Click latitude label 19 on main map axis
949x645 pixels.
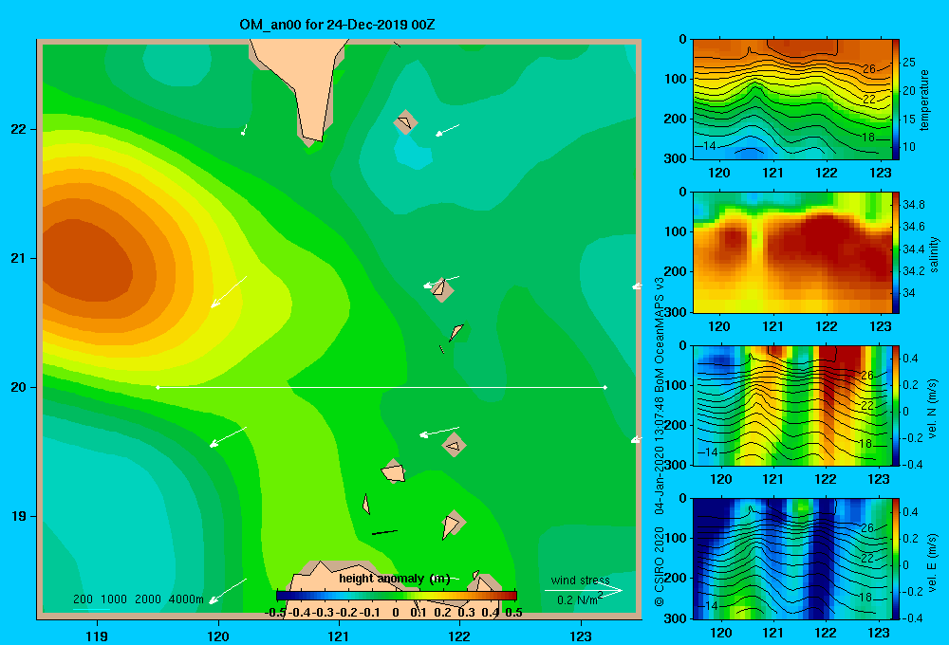19,516
